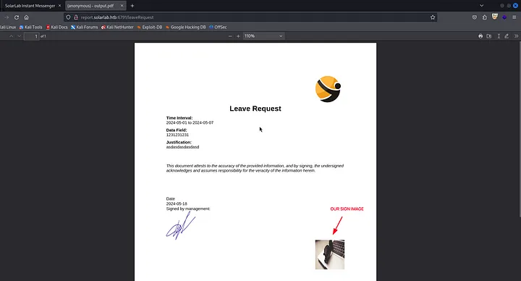The image size is (521, 281).
Task: Go to next PDF page
Action: [x=20, y=36]
